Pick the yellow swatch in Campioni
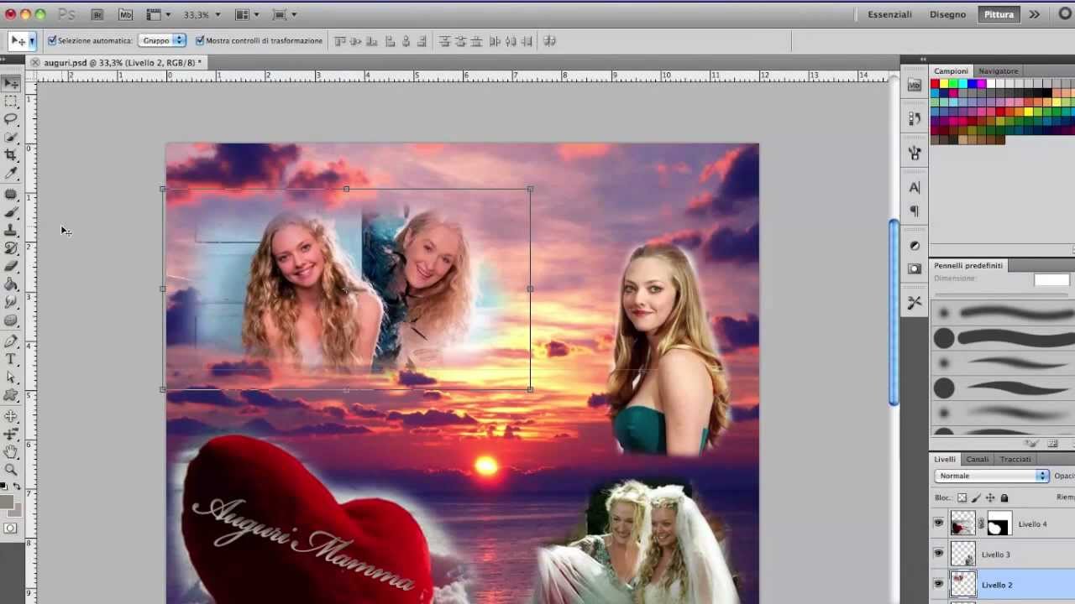 944,84
